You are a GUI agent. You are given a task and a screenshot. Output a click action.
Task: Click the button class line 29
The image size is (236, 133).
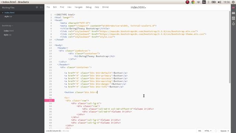click(x=81, y=92)
